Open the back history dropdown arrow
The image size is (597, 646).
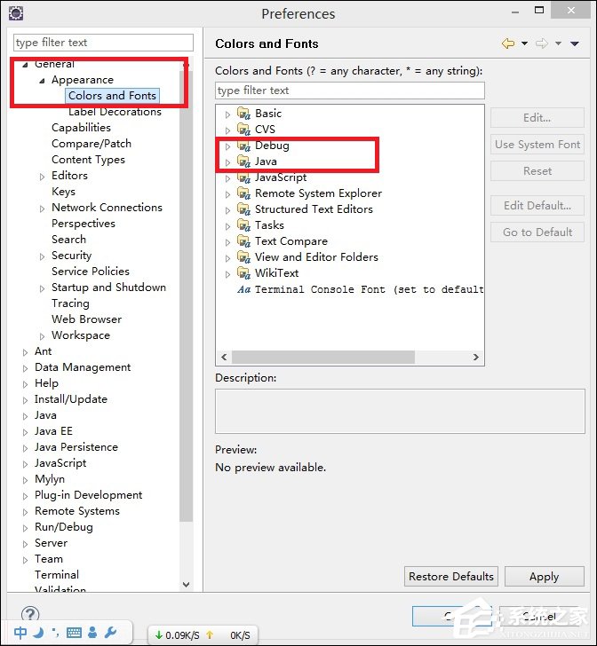click(524, 43)
